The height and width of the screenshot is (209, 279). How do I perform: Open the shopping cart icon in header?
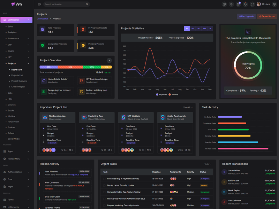coord(238,4)
